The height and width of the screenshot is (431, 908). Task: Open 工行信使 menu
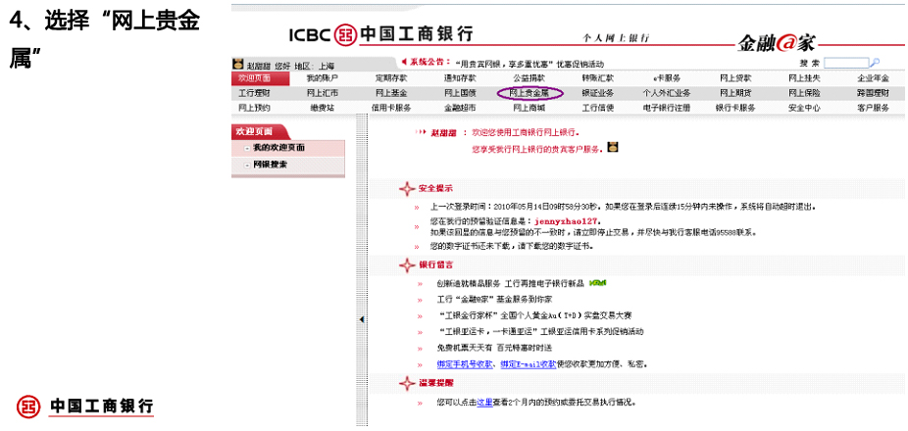tap(597, 108)
